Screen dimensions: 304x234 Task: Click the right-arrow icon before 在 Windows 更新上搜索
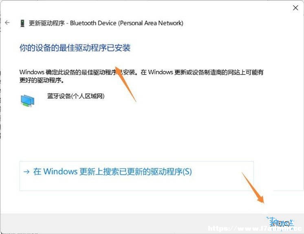[26, 172]
